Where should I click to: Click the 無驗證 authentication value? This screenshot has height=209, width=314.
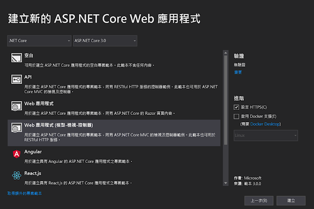[239, 65]
